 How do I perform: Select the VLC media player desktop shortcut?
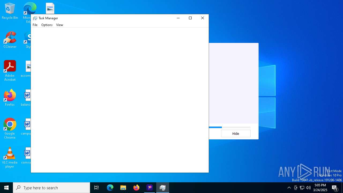10,158
